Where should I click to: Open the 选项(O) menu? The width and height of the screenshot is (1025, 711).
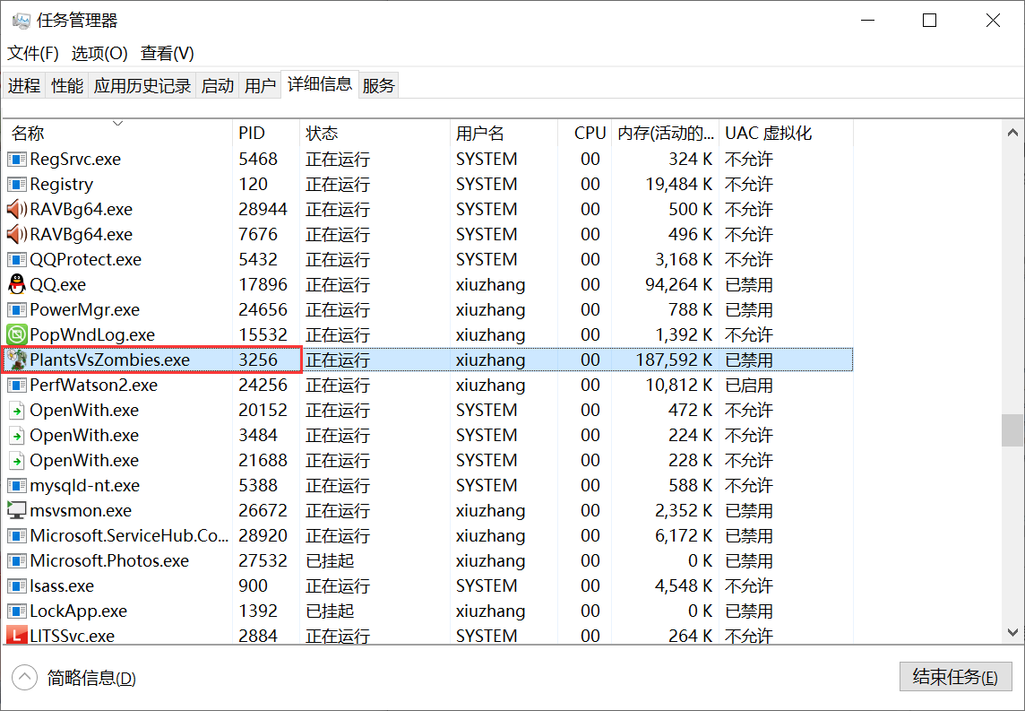coord(99,53)
